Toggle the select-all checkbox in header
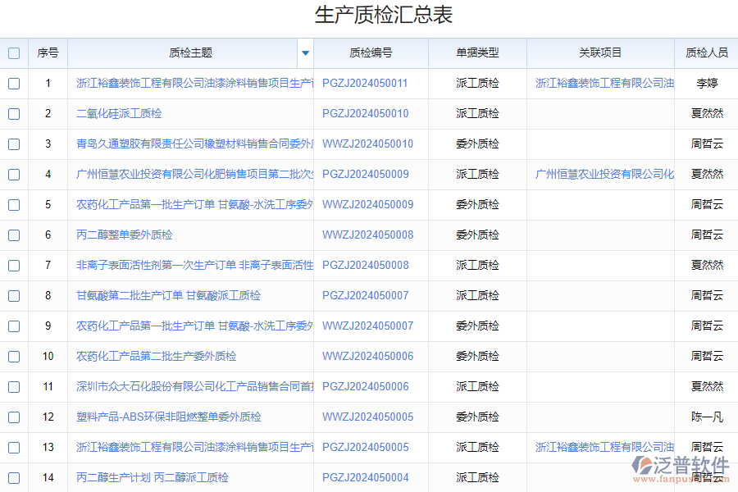 pos(14,53)
